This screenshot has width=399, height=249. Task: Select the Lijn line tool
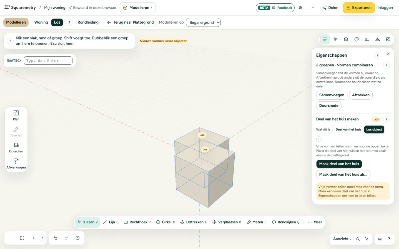point(110,222)
